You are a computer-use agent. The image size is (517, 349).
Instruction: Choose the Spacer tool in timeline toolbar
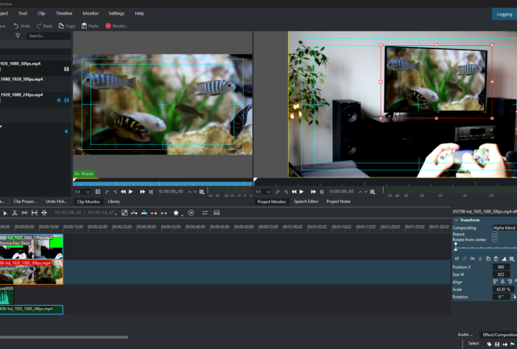tap(25, 213)
